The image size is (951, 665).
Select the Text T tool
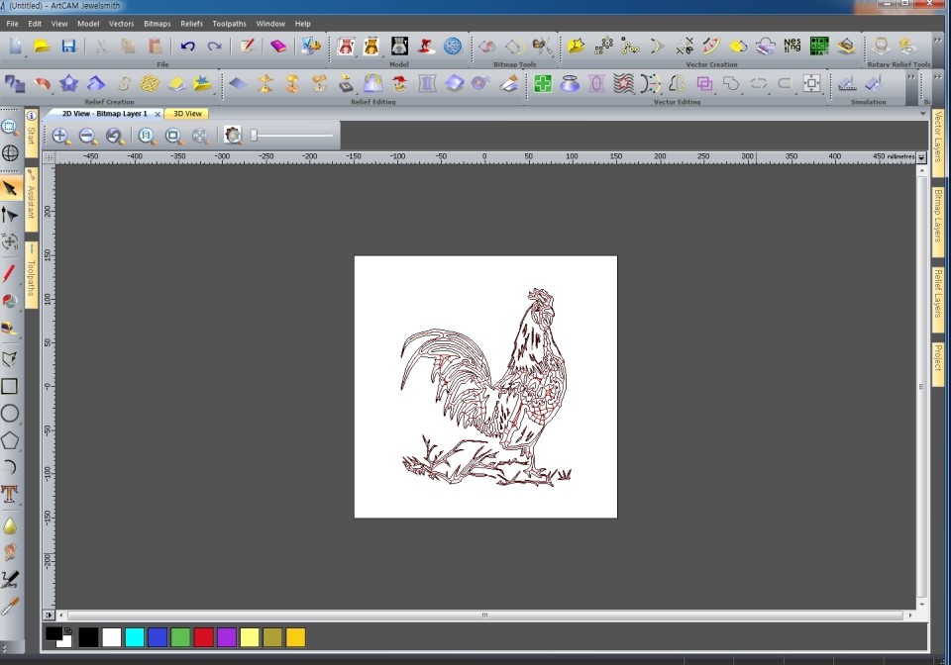click(9, 494)
